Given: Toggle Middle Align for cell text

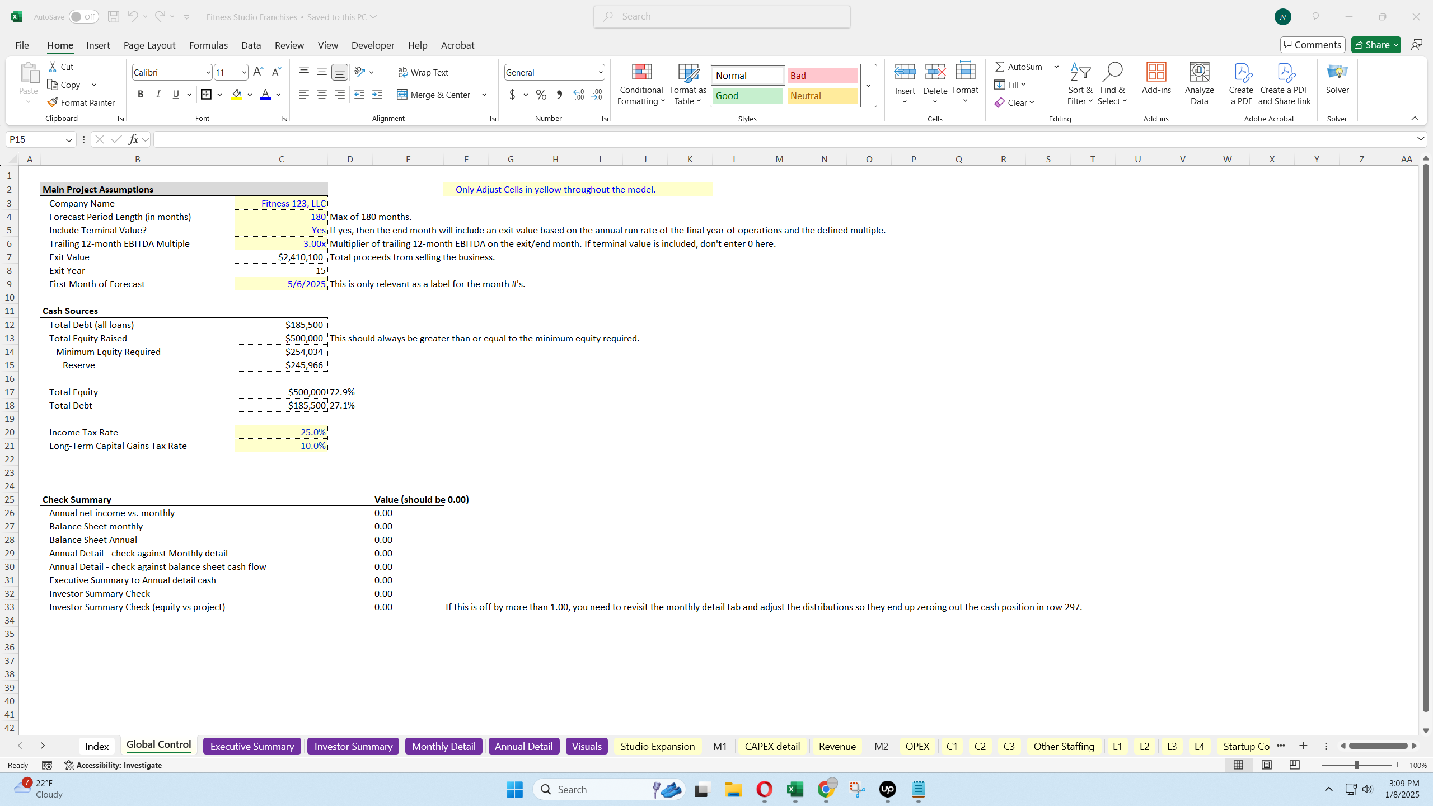Looking at the screenshot, I should (x=322, y=72).
